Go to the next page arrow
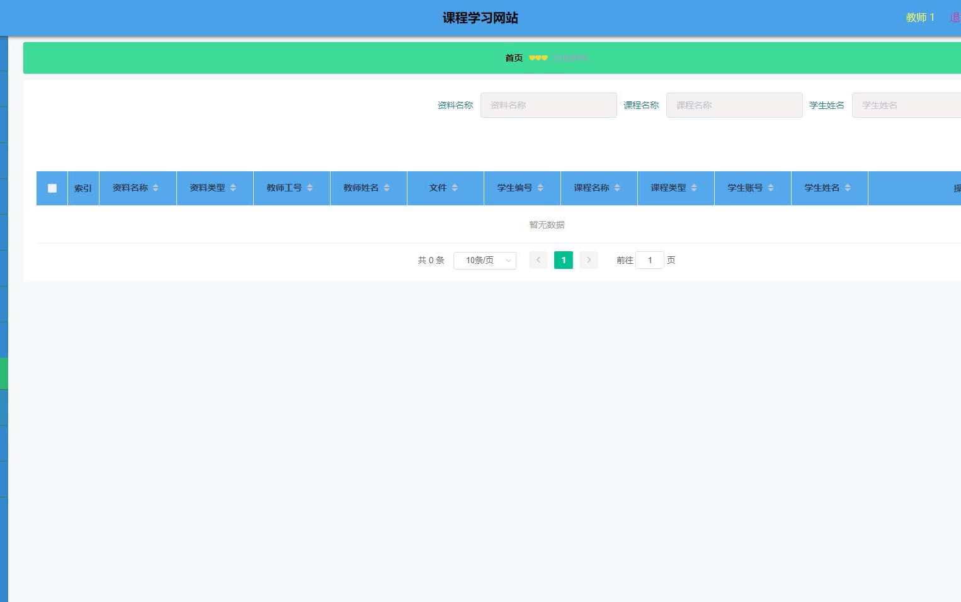Viewport: 961px width, 602px height. pyautogui.click(x=589, y=260)
